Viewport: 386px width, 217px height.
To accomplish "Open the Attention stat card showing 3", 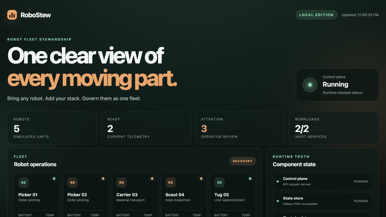I will coord(240,128).
